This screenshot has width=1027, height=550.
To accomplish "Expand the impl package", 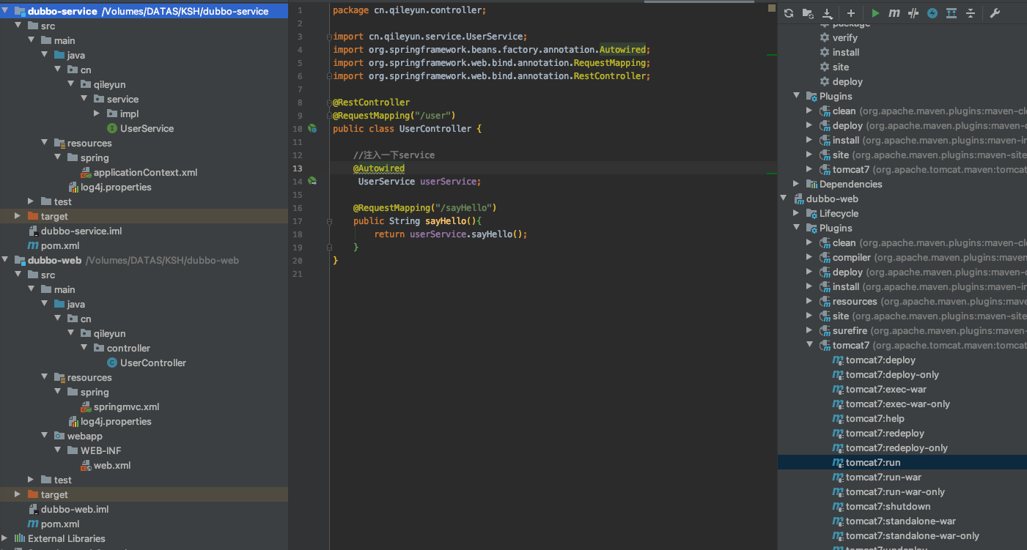I will click(97, 114).
